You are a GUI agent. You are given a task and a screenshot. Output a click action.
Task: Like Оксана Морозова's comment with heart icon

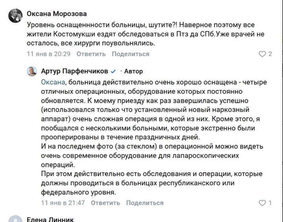pyautogui.click(x=263, y=54)
